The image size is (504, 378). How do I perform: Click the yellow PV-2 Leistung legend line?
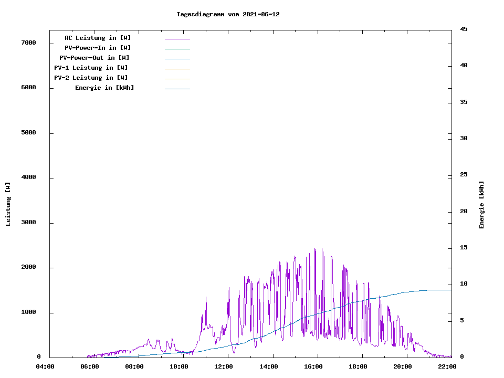point(177,79)
